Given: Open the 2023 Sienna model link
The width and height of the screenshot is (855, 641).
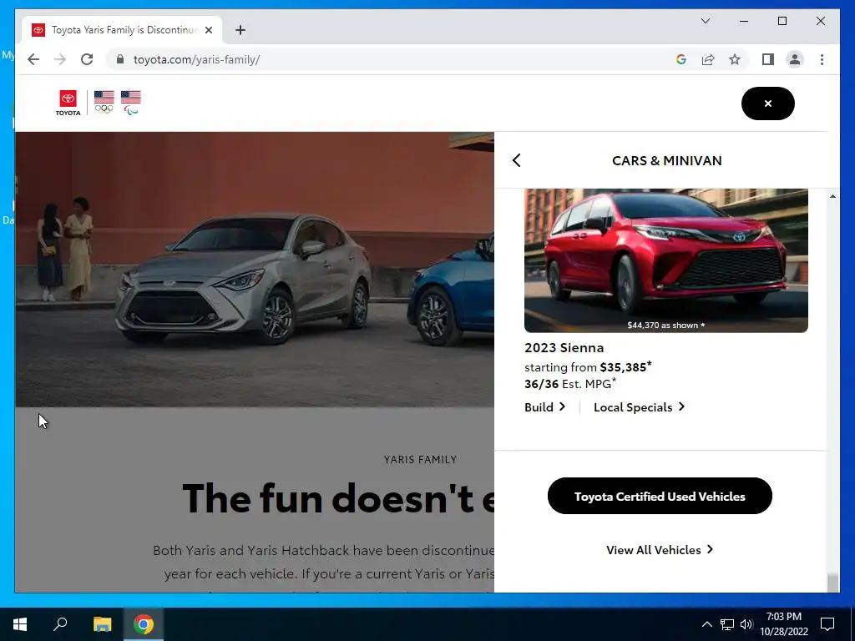Looking at the screenshot, I should coord(564,348).
